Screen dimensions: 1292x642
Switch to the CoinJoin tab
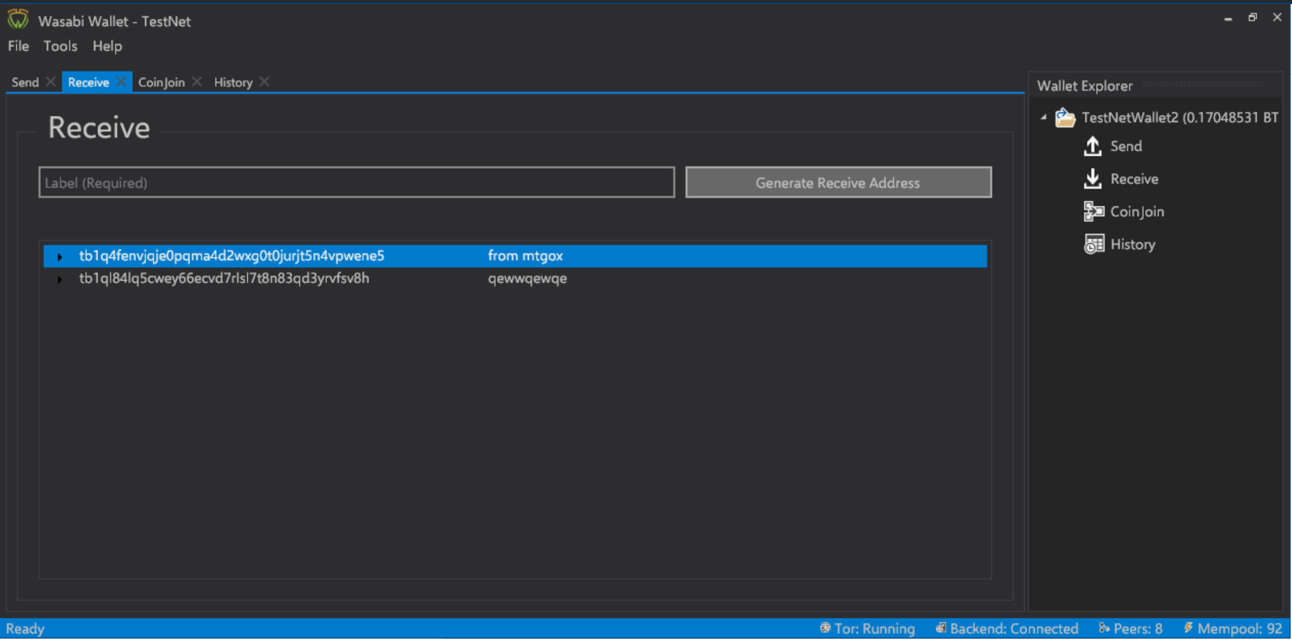[x=161, y=82]
